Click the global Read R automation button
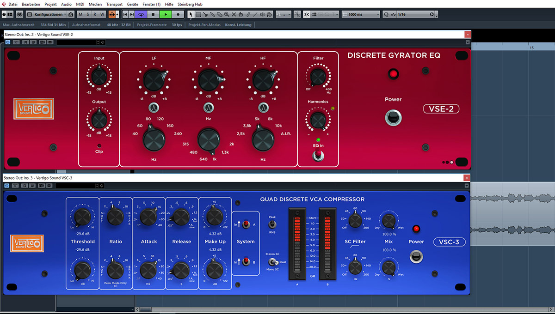Viewport: 555px width, 314px height. (95, 14)
